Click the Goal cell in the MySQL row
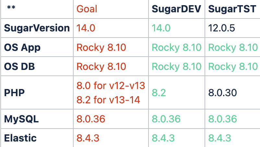The width and height of the screenshot is (260, 147). (91, 119)
